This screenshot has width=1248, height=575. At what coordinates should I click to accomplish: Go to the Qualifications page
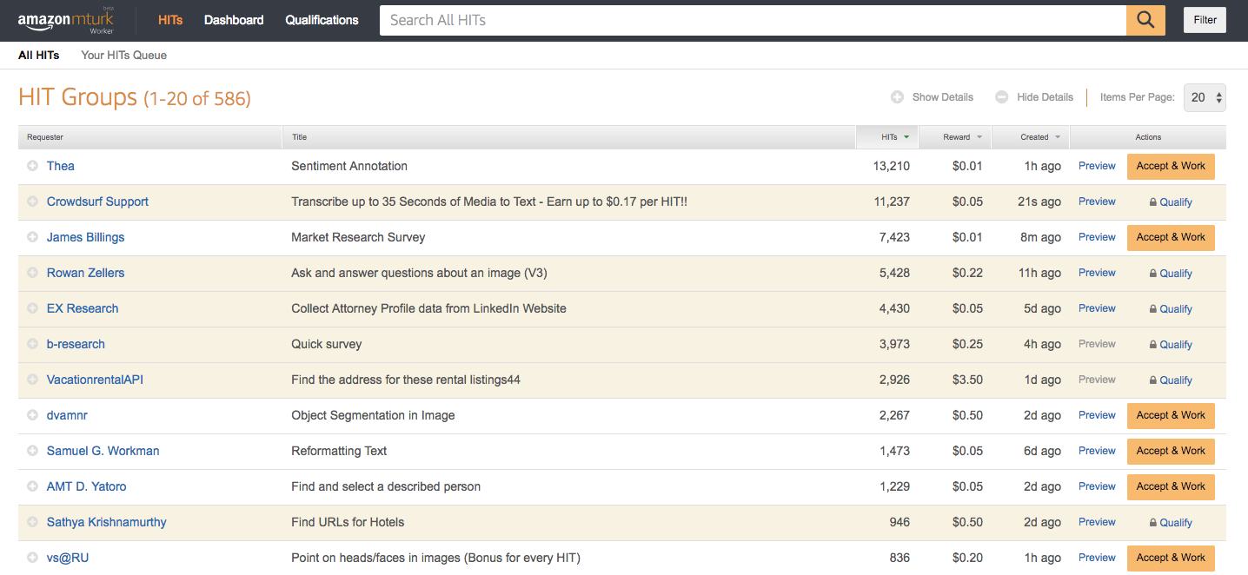click(x=322, y=20)
